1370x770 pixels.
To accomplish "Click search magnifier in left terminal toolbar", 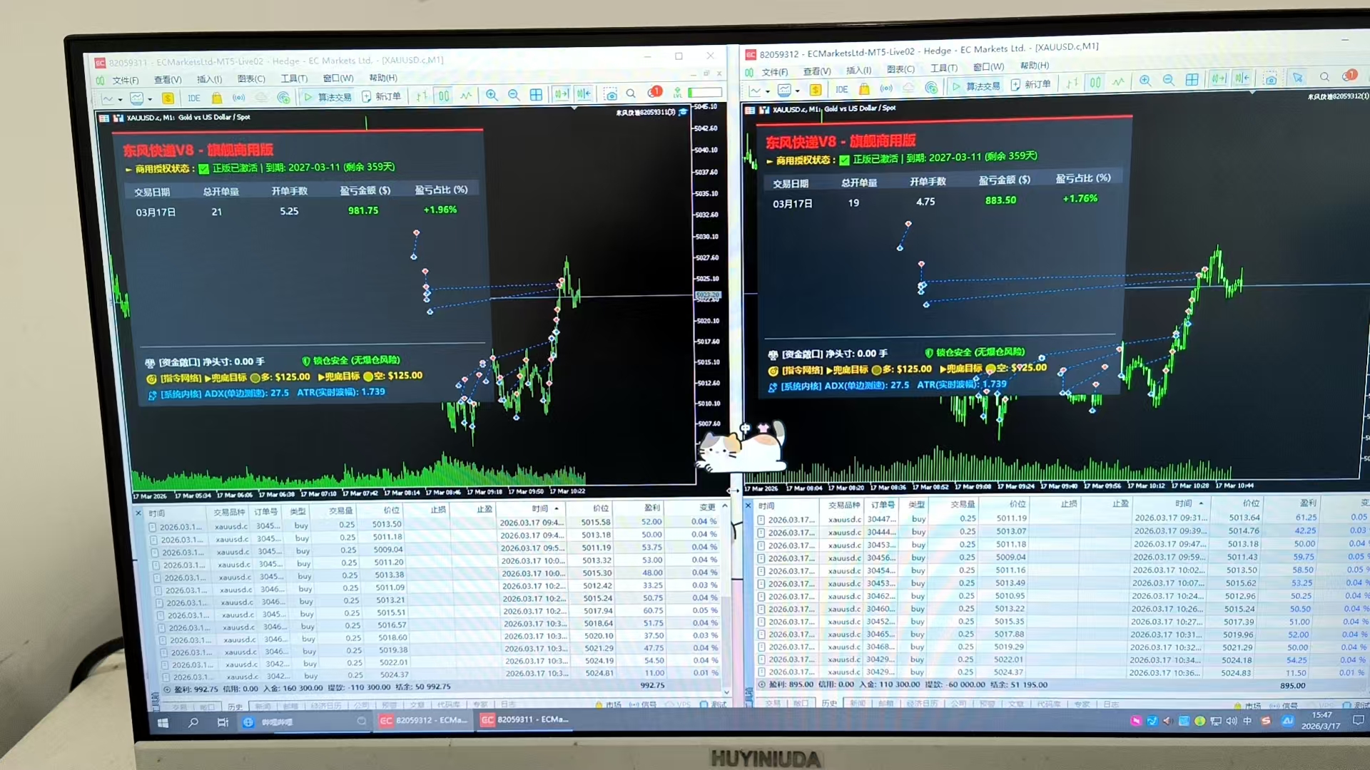I will (631, 93).
